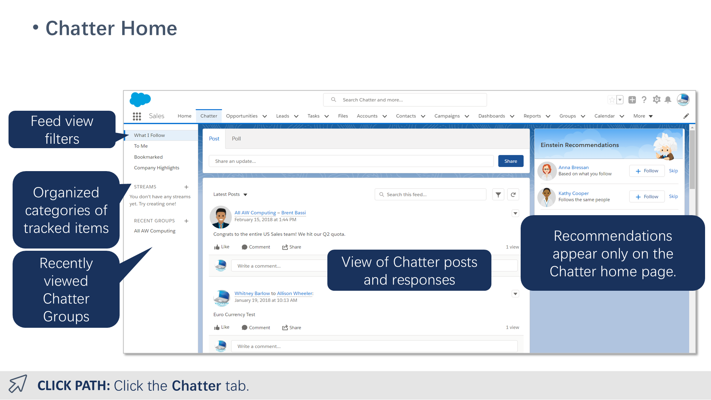Expand the Groups tab chevron
Screen dimensions: 711x400
coord(583,116)
